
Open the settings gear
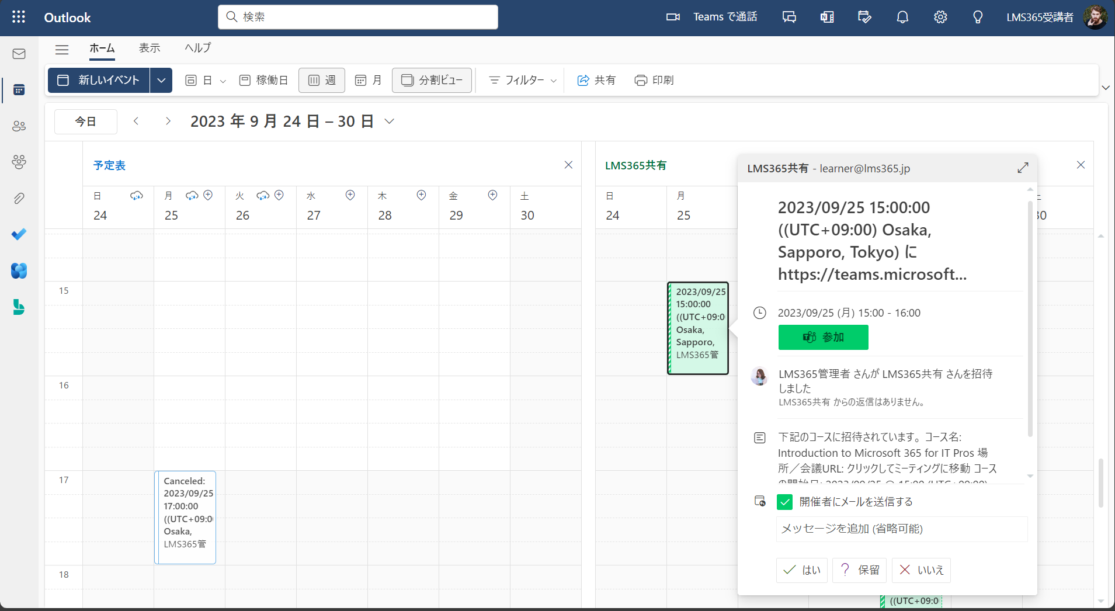pyautogui.click(x=940, y=17)
